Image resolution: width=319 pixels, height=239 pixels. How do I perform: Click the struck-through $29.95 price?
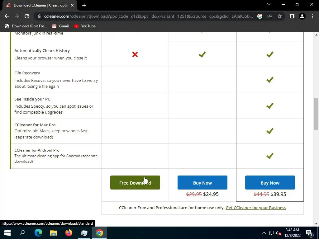[194, 194]
